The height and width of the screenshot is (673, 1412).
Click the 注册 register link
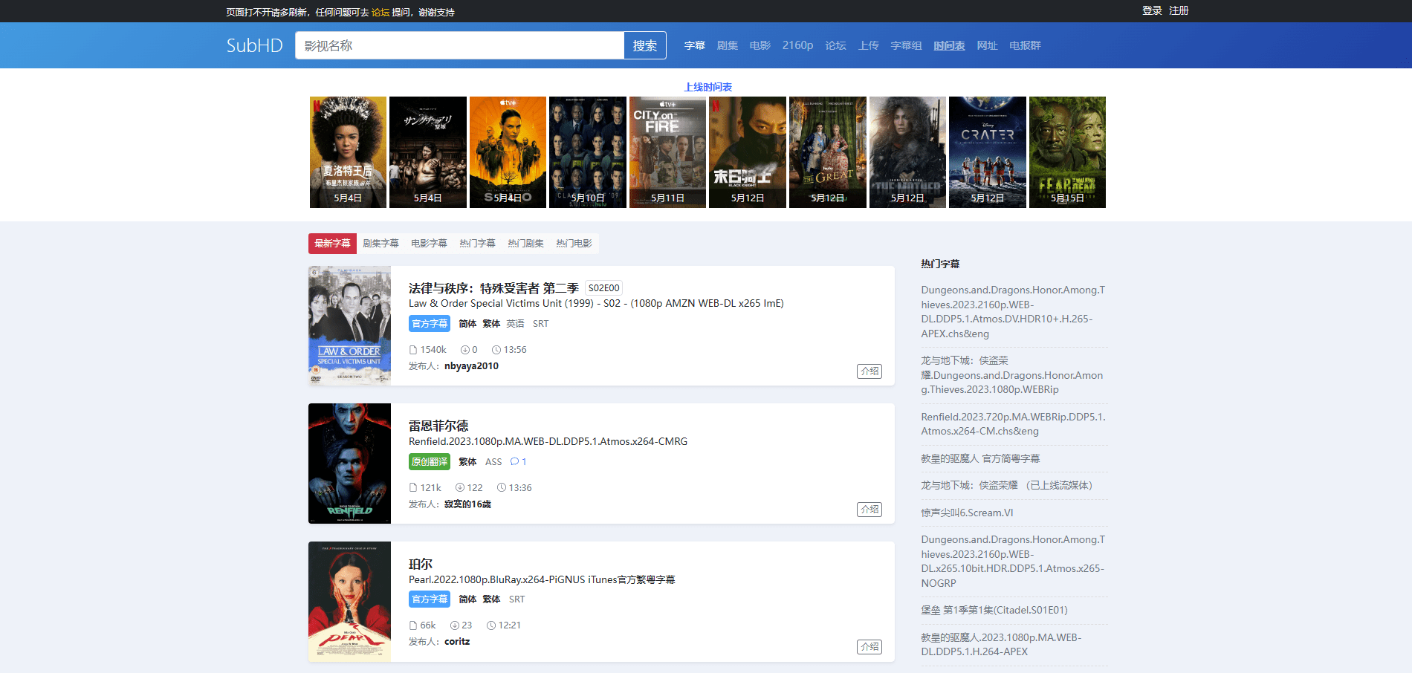coord(1179,10)
